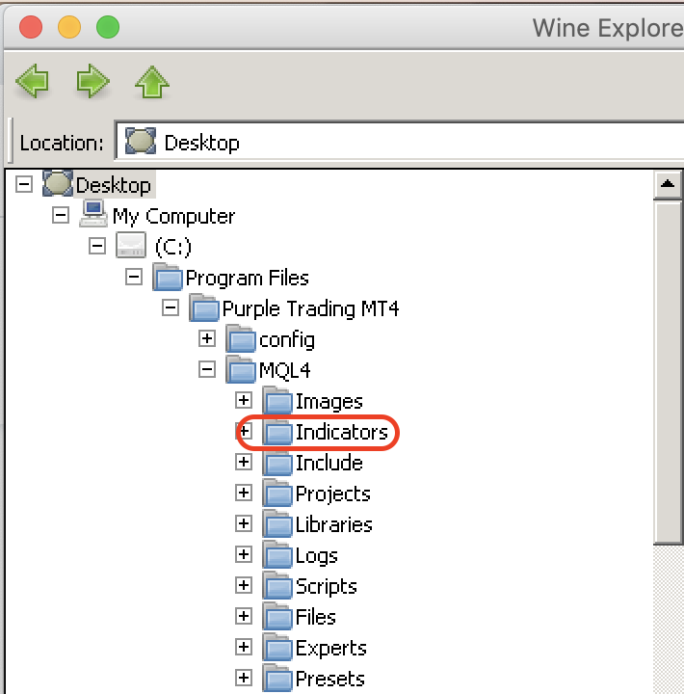Select the My Computer icon
This screenshot has width=684, height=694.
[93, 214]
